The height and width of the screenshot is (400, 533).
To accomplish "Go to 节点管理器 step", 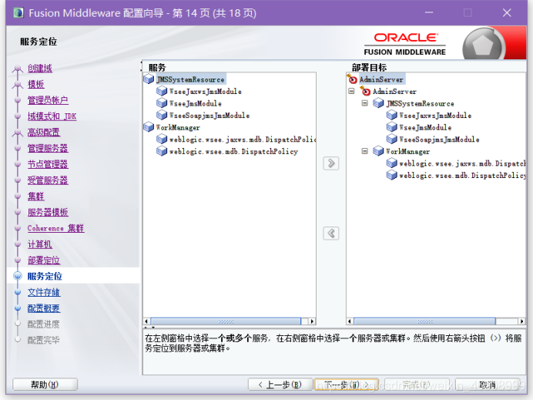I will coord(48,164).
